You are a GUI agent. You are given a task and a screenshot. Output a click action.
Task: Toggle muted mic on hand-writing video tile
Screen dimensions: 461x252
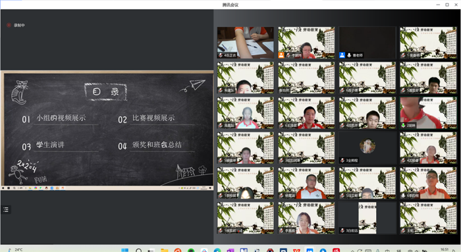[x=220, y=55]
